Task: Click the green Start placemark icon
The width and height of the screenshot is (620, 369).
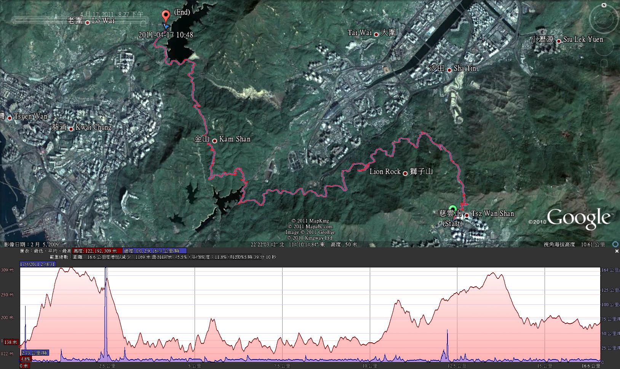Action: click(452, 208)
